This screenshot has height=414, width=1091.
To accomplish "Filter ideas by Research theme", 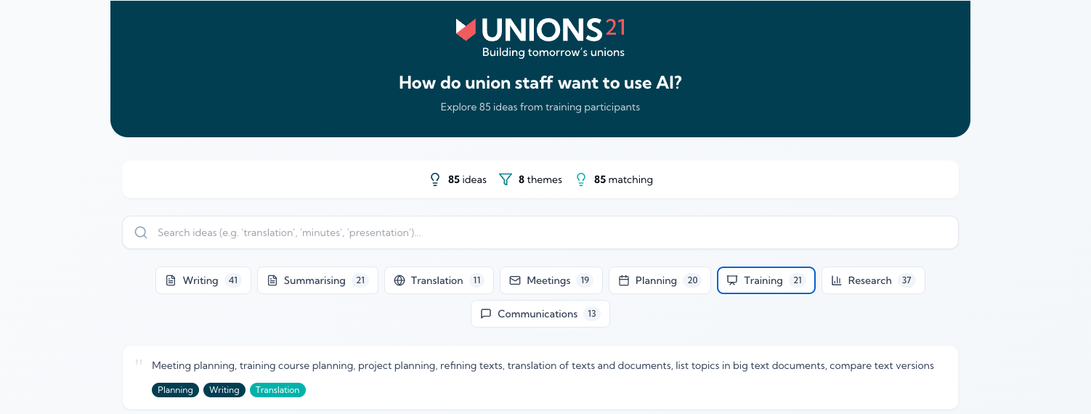I will click(x=873, y=280).
